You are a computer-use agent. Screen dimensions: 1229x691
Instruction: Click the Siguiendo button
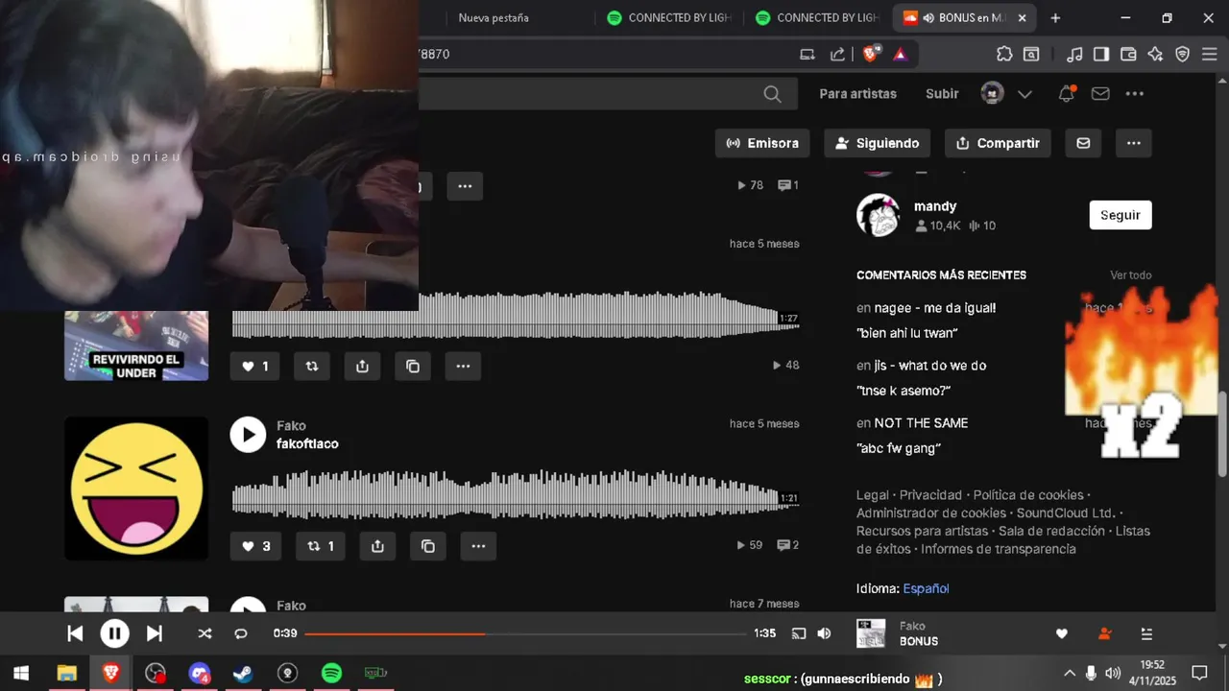(x=878, y=143)
